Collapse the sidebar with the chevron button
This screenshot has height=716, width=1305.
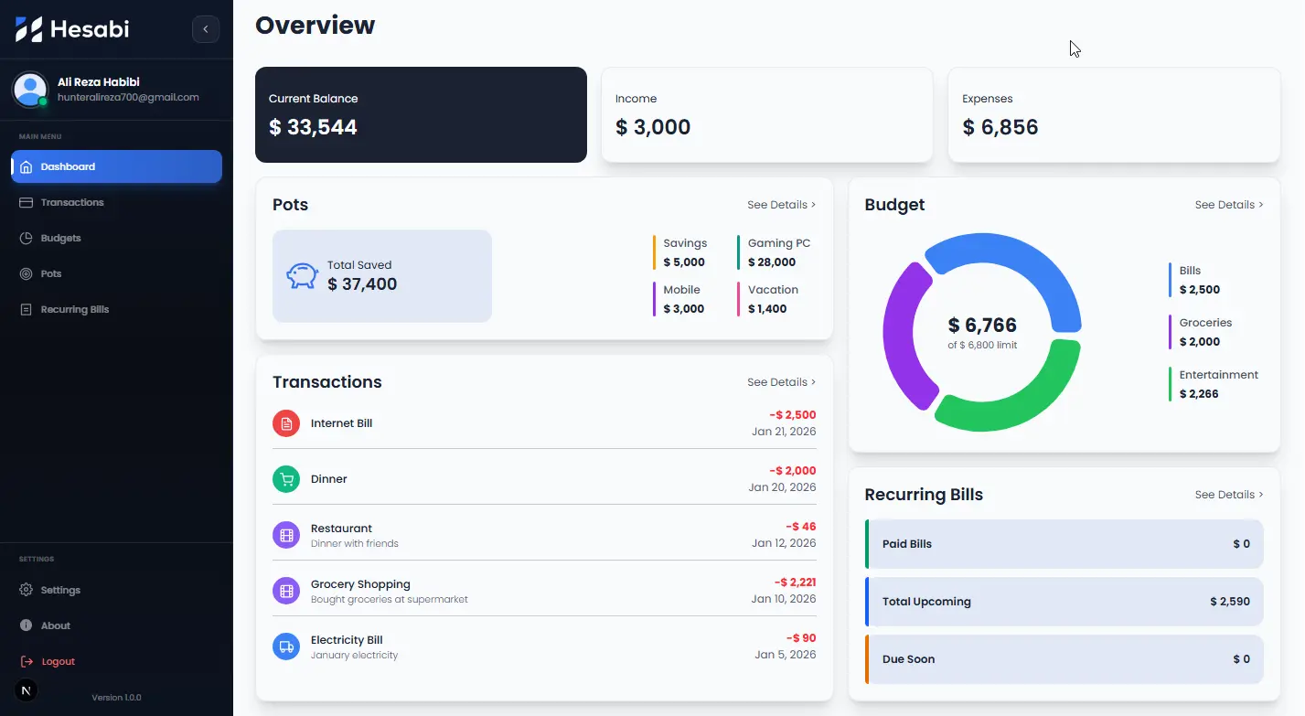point(206,28)
